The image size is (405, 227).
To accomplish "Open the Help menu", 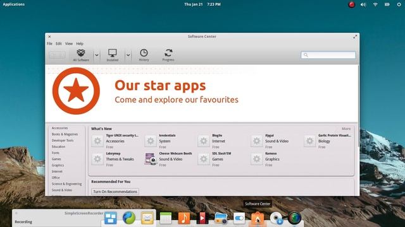I will coord(80,44).
